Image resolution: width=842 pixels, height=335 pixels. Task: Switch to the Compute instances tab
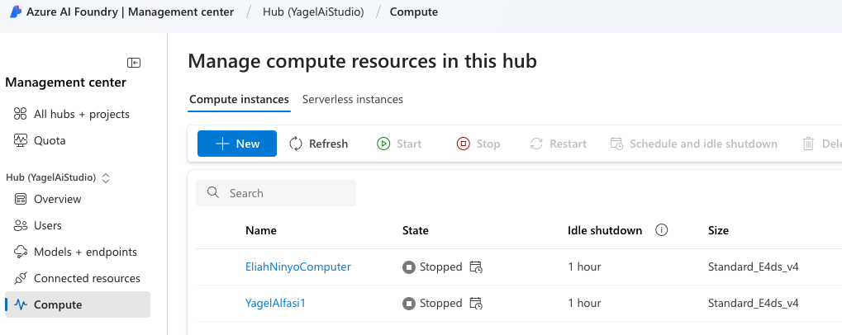[239, 99]
